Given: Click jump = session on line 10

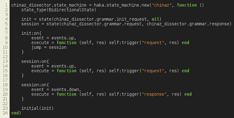Looking at the screenshot, I should [x=49, y=47].
